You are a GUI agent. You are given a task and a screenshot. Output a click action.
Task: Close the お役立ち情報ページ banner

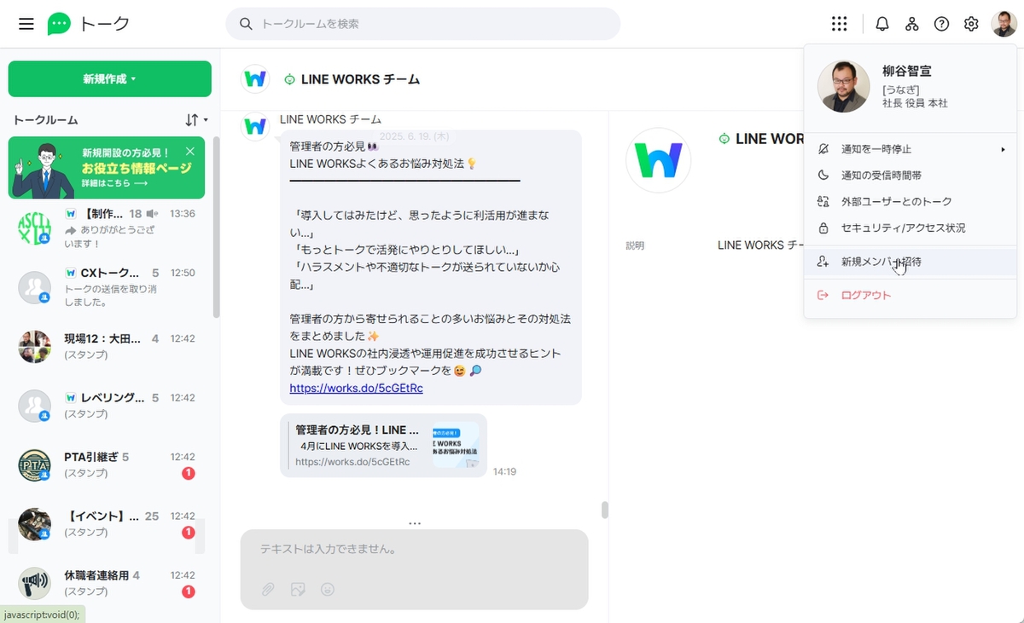[189, 151]
